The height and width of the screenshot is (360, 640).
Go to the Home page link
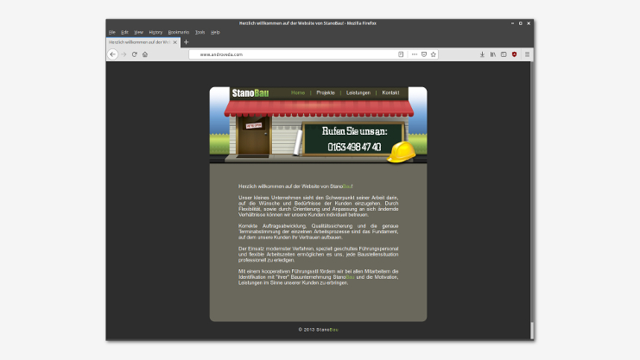[x=298, y=92]
